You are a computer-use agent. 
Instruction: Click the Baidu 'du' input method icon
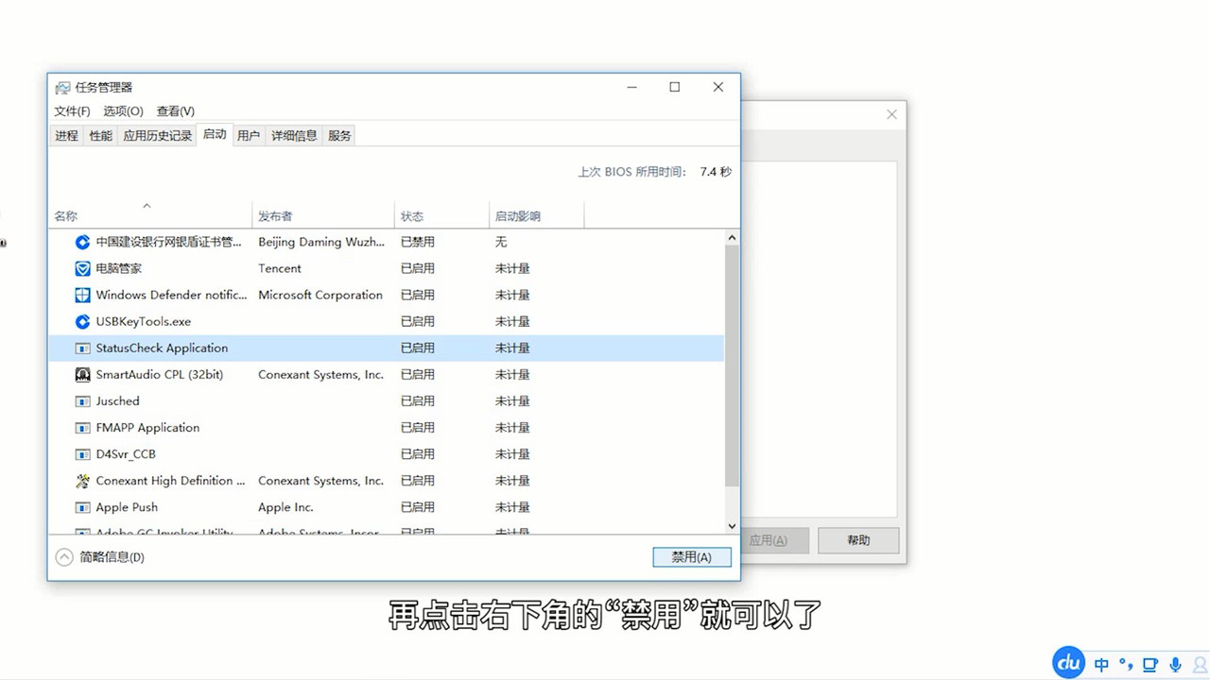1069,663
